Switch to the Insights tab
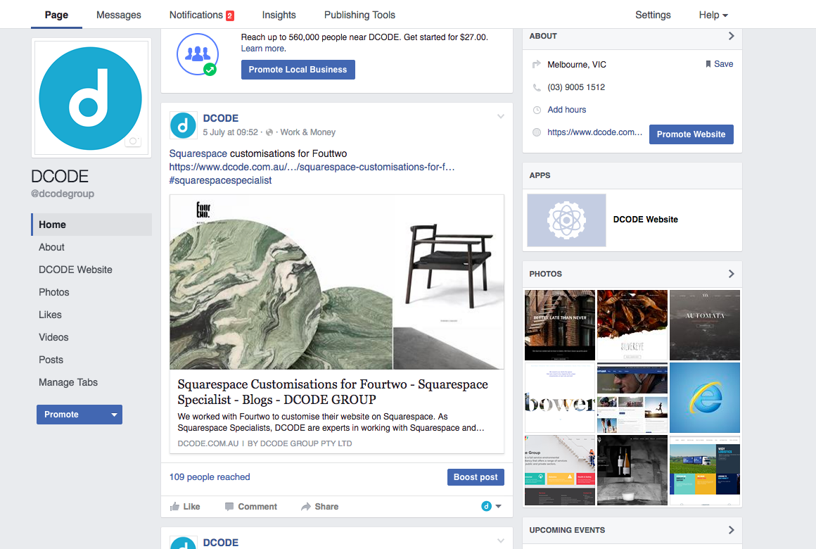 click(279, 15)
